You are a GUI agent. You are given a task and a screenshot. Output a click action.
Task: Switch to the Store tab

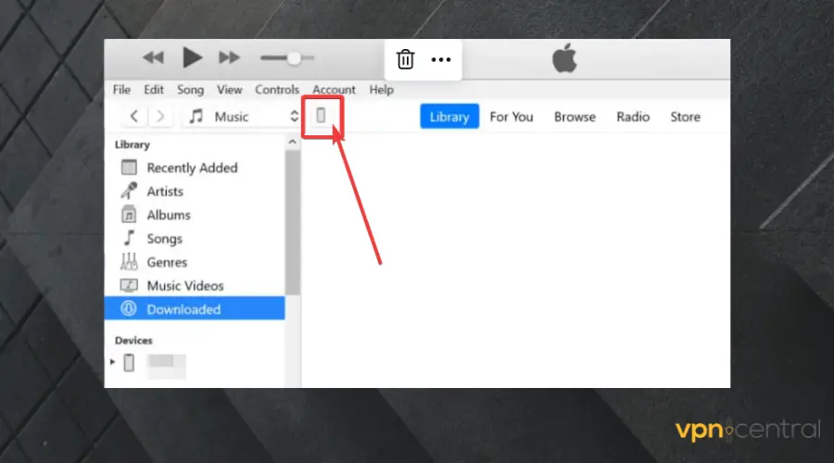pyautogui.click(x=685, y=117)
